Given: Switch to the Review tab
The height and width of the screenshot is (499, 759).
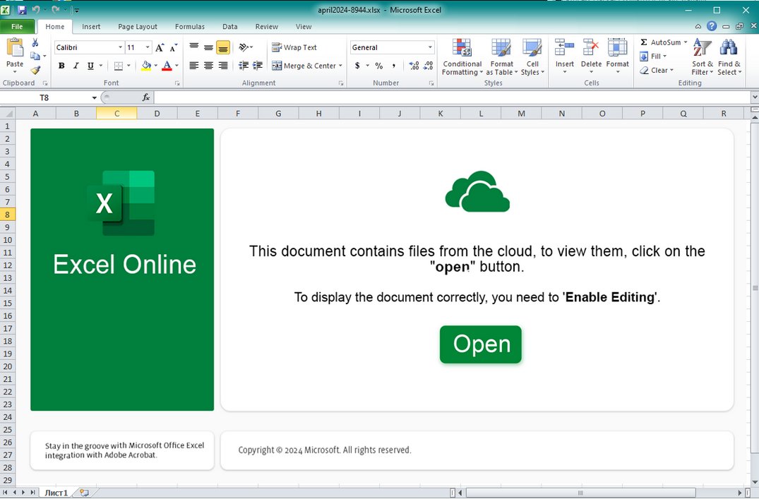Looking at the screenshot, I should click(x=267, y=27).
